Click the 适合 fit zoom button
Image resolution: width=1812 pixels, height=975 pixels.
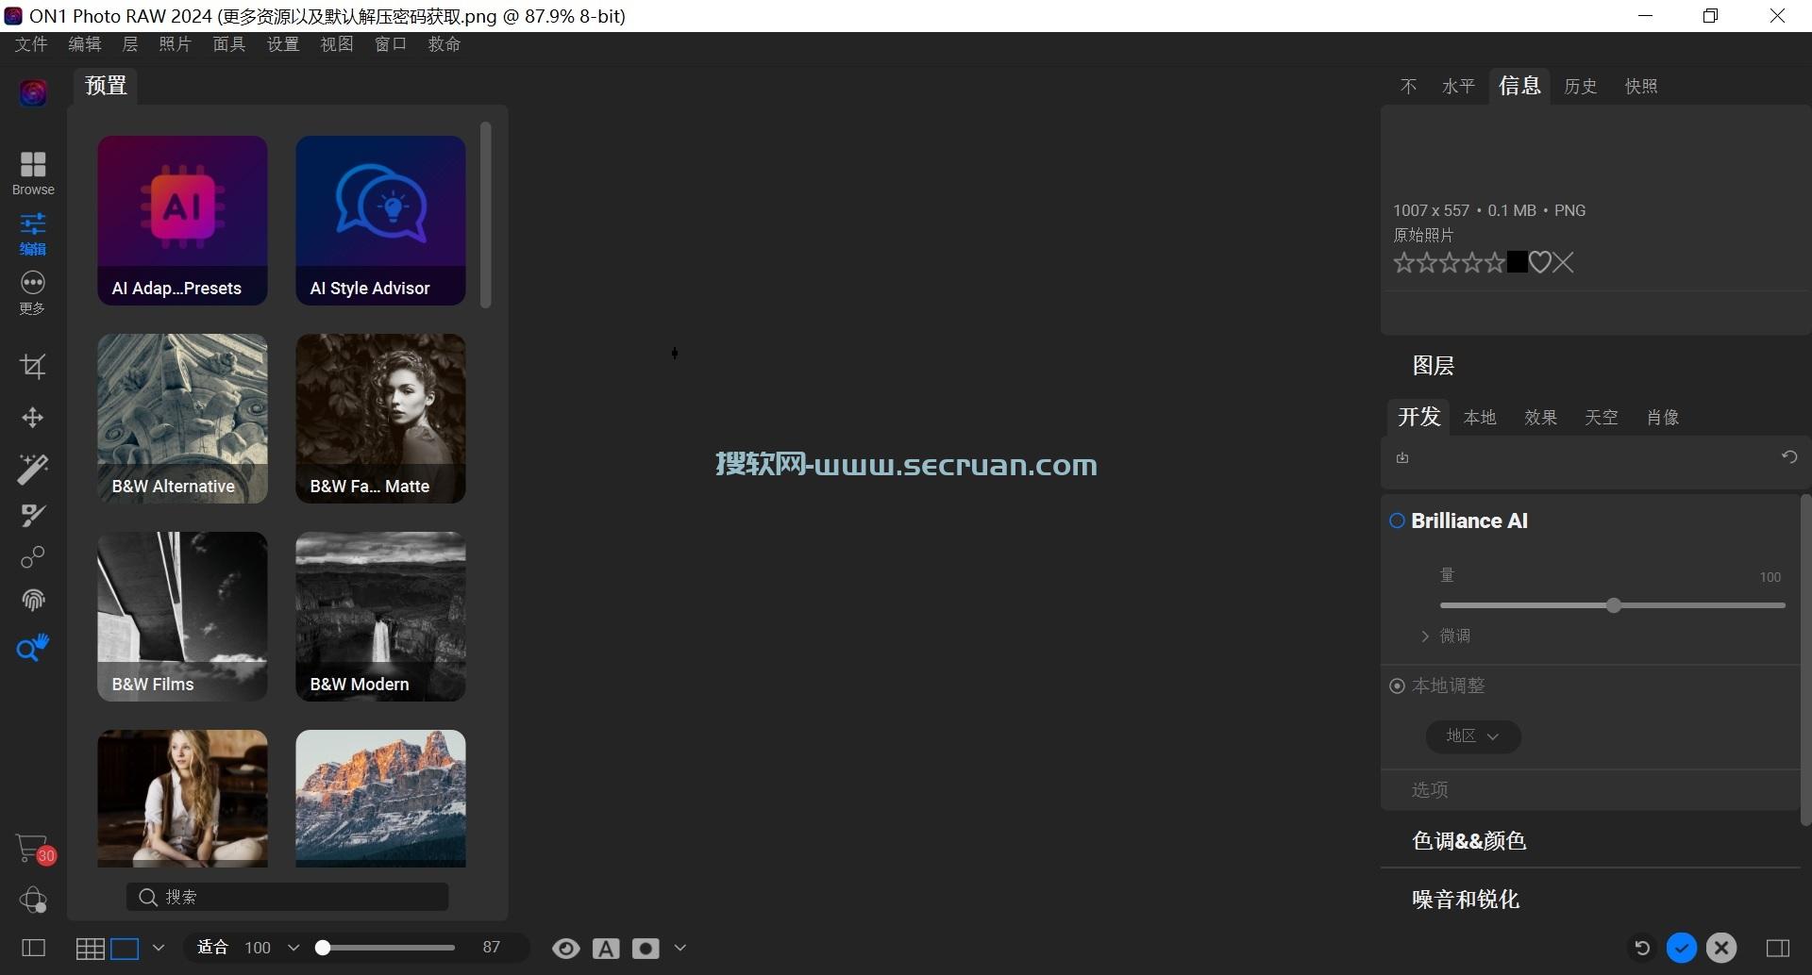[x=213, y=948]
